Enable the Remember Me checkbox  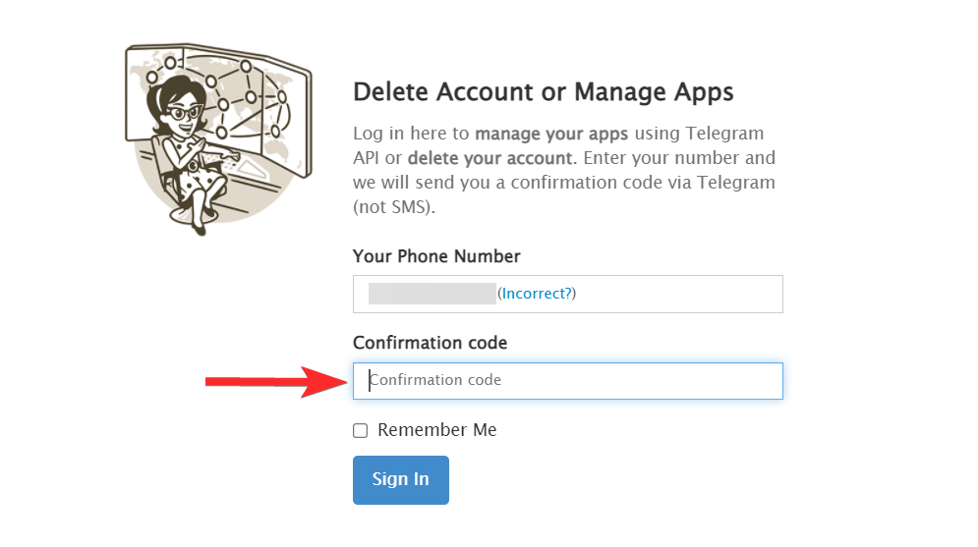tap(361, 430)
